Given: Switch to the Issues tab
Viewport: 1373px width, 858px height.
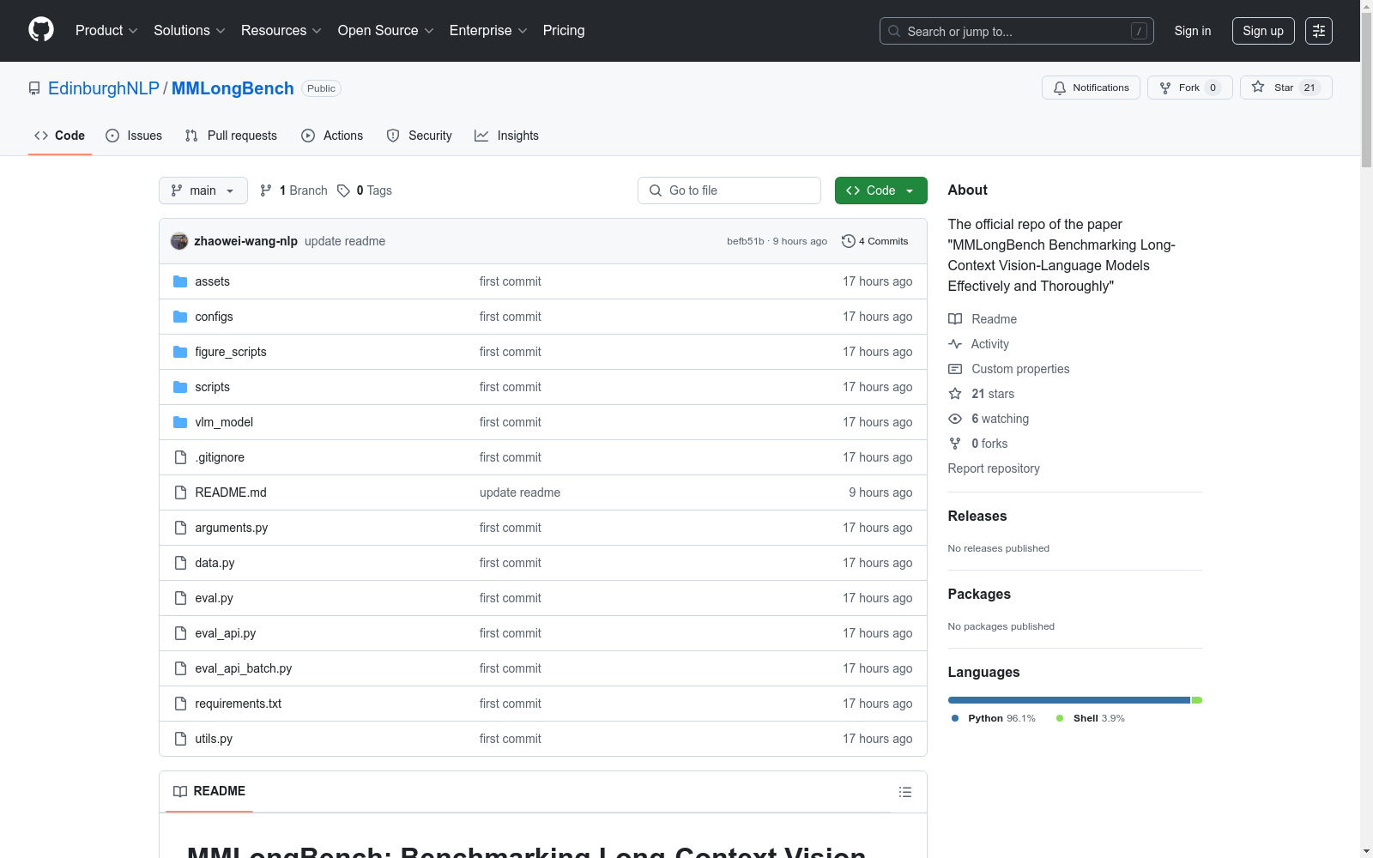Looking at the screenshot, I should tap(134, 136).
